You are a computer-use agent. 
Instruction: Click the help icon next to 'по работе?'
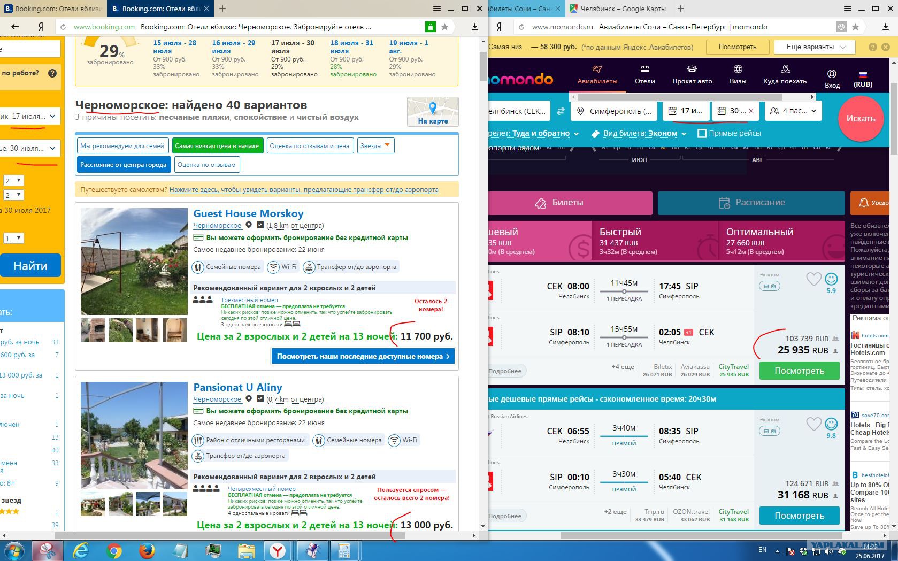(x=52, y=73)
